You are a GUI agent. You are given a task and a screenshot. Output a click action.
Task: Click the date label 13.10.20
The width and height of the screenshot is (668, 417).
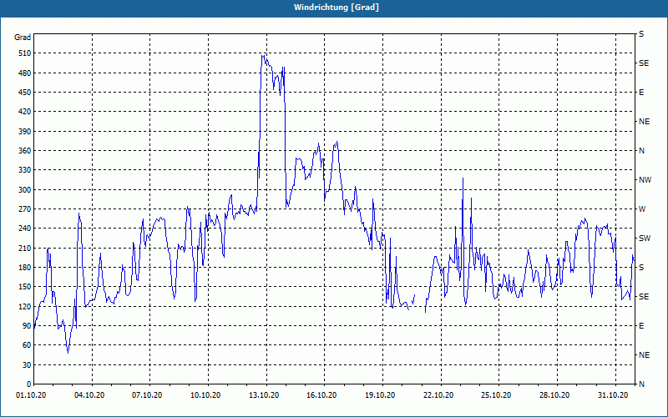[x=264, y=395]
